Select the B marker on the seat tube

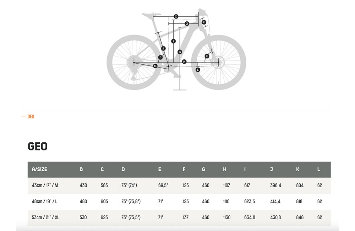163,49
